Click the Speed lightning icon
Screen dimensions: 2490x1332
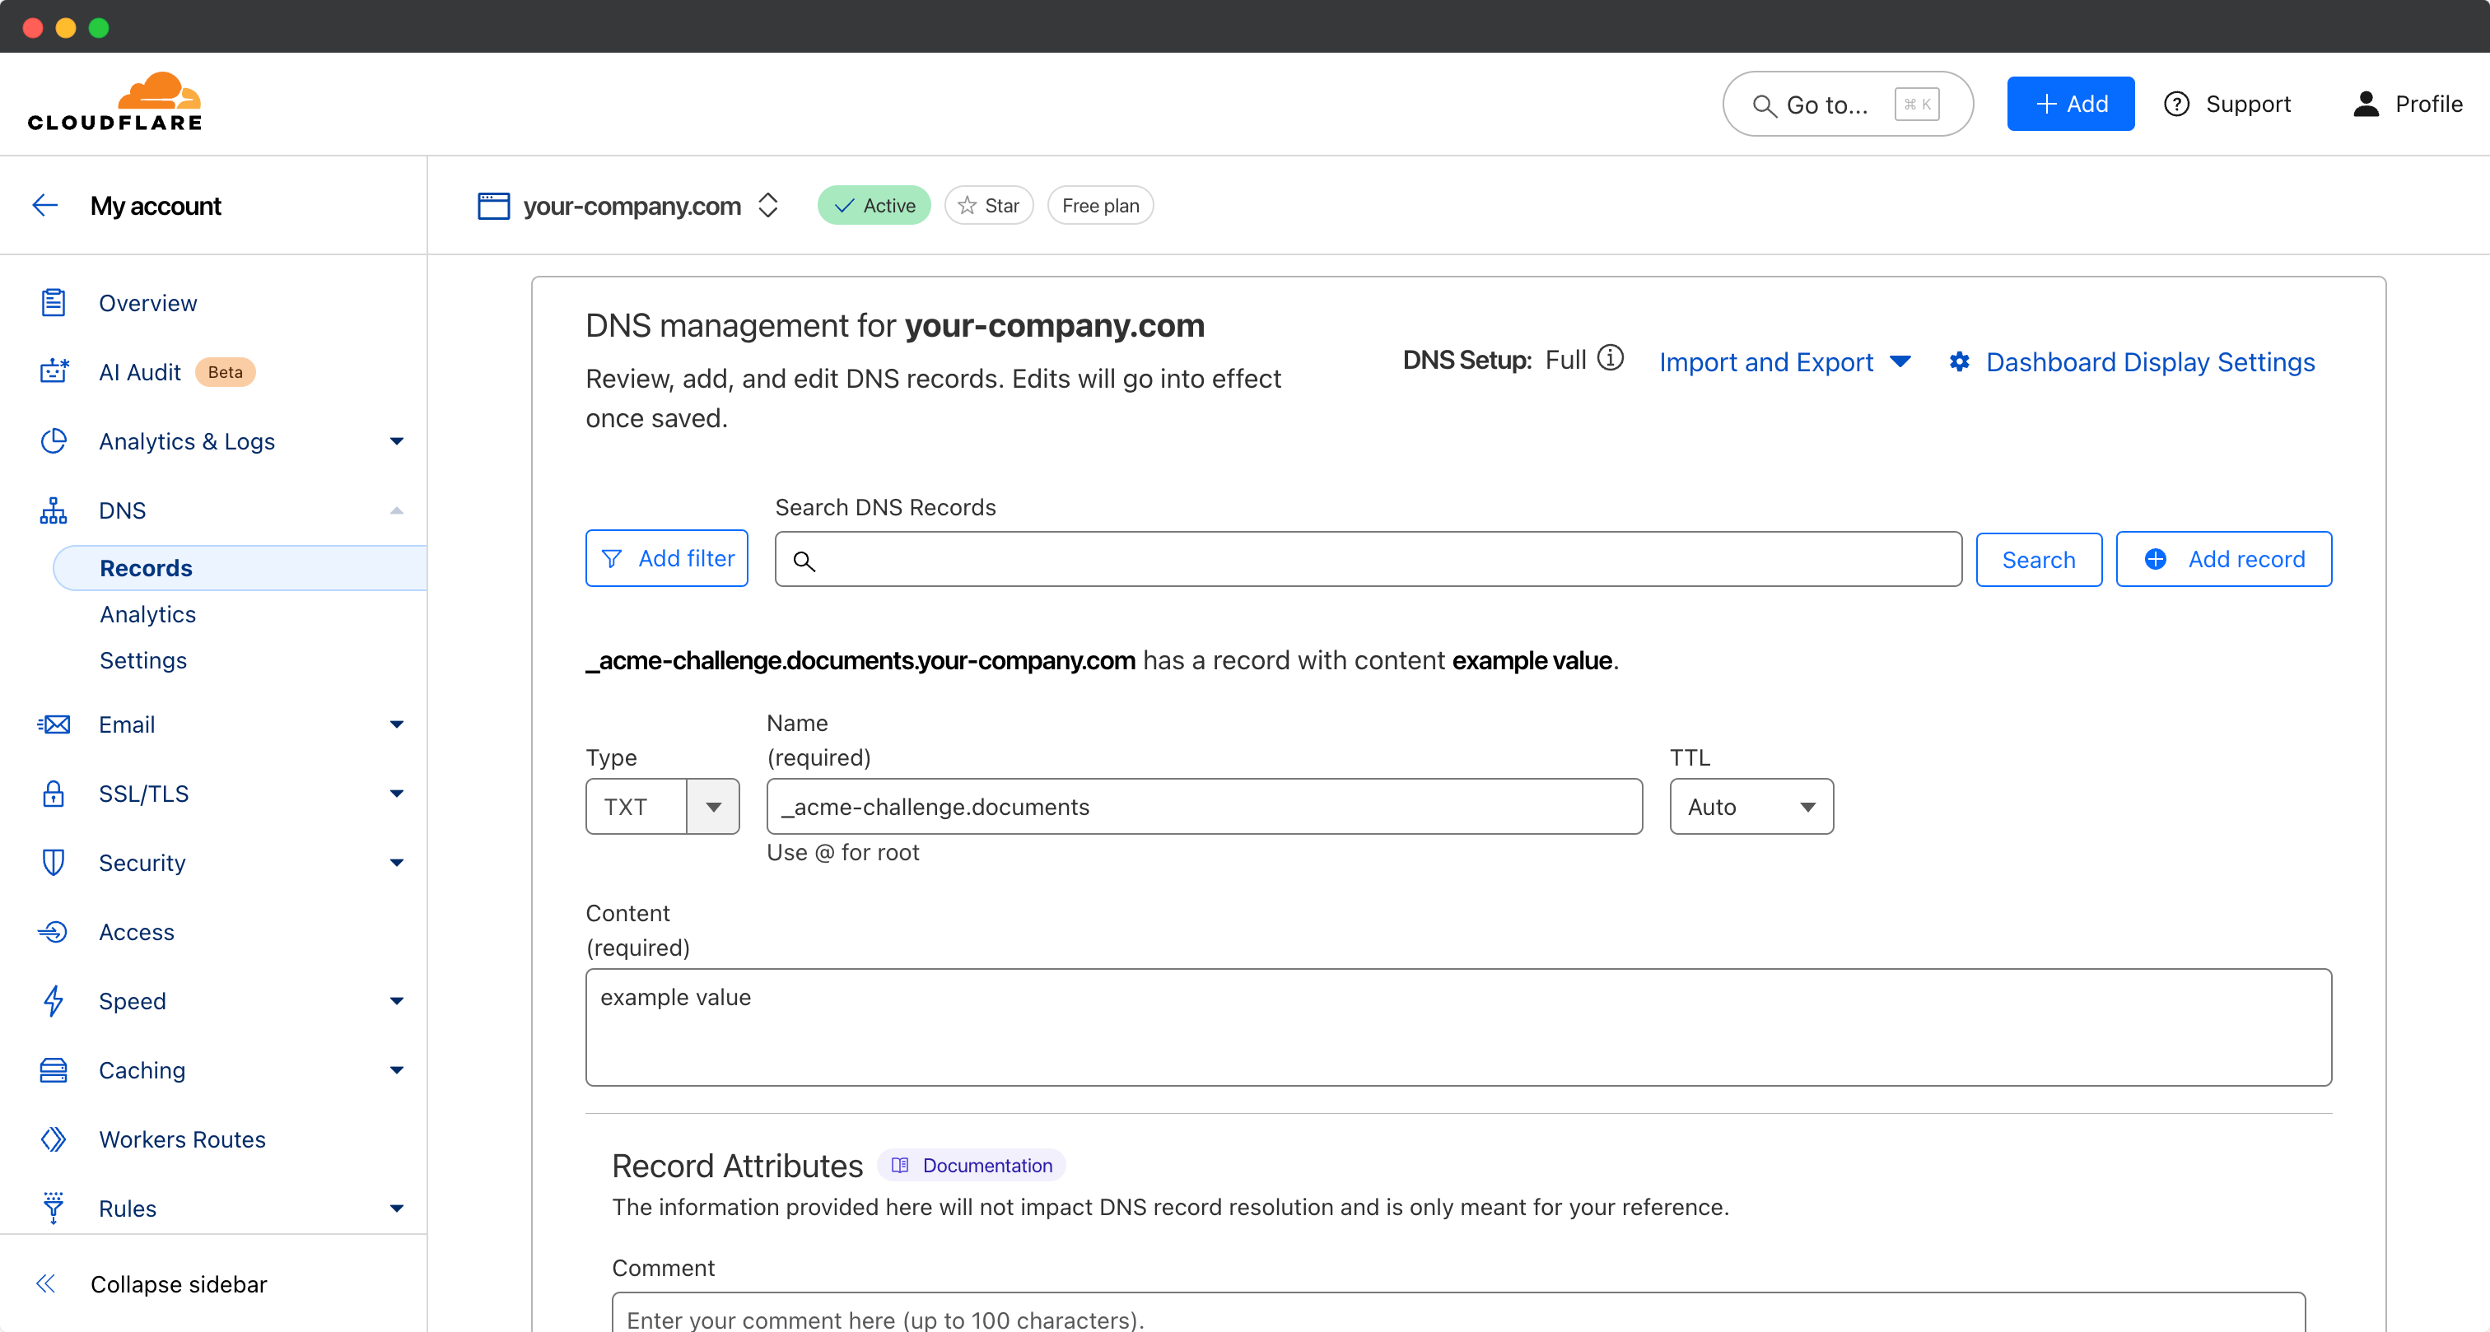[54, 1000]
